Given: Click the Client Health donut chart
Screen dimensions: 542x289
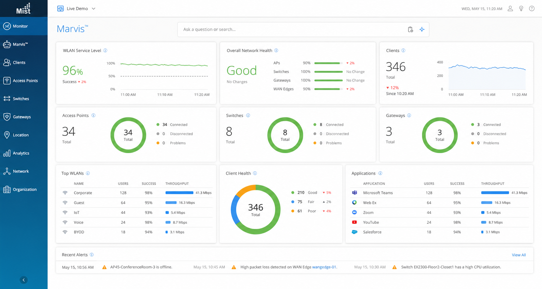Looking at the screenshot, I should point(256,209).
